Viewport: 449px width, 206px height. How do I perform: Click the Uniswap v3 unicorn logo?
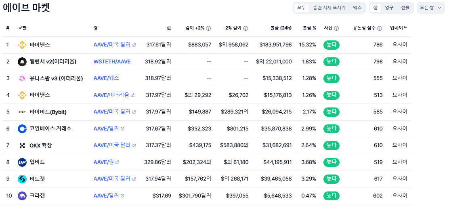[22, 78]
